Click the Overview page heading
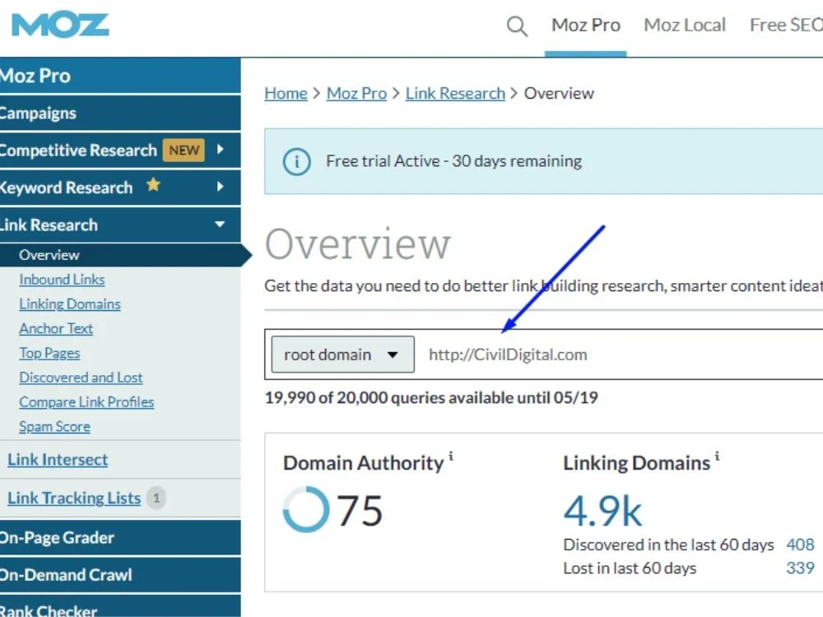 click(358, 244)
